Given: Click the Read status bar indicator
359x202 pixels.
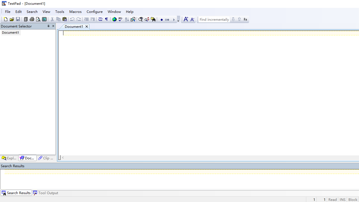Looking at the screenshot, I should coord(333,199).
